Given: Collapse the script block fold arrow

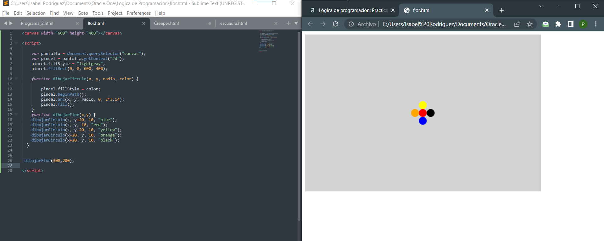Looking at the screenshot, I should coord(16,43).
